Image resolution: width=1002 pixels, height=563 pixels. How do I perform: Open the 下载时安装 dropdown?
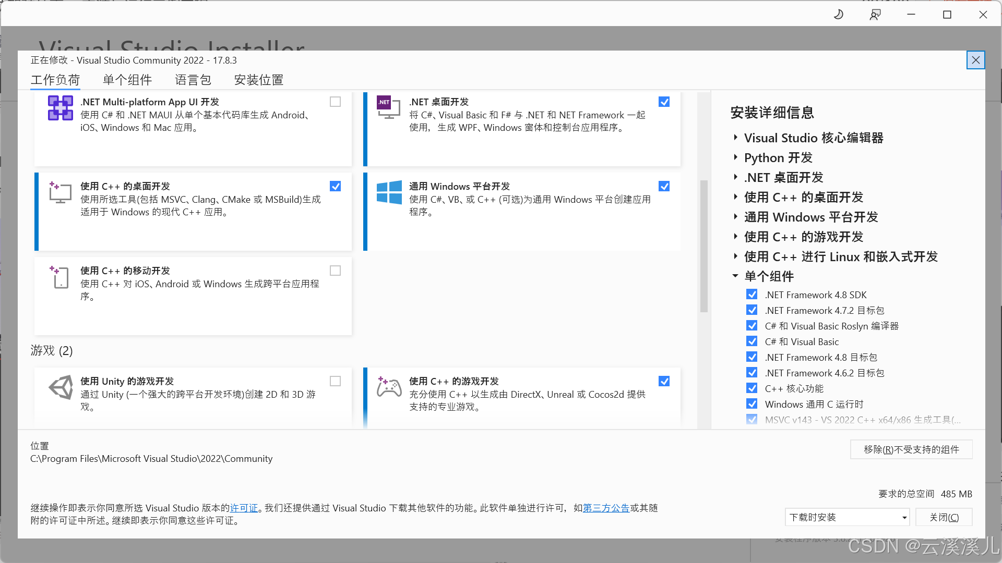pos(846,517)
